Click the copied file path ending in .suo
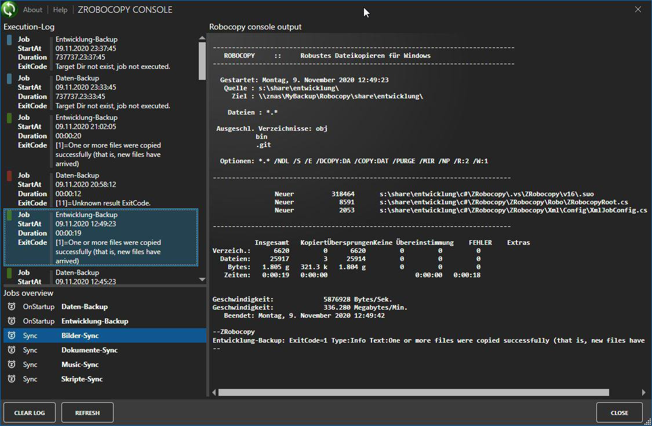Image resolution: width=652 pixels, height=426 pixels. click(x=486, y=194)
